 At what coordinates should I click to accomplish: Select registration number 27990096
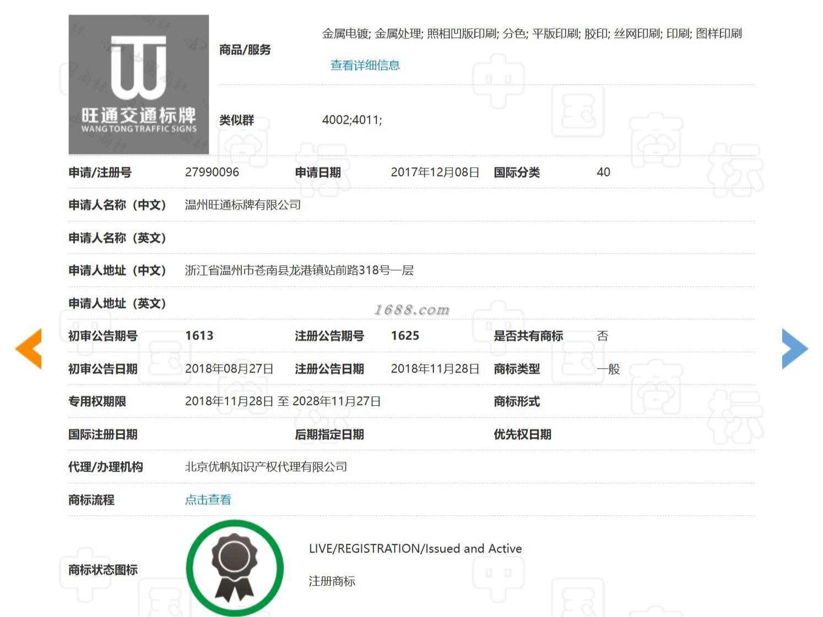tap(212, 172)
